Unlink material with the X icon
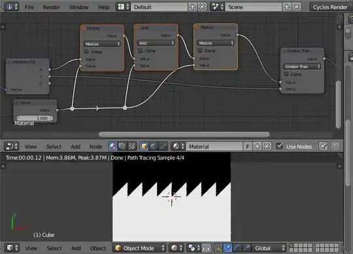 point(267,147)
